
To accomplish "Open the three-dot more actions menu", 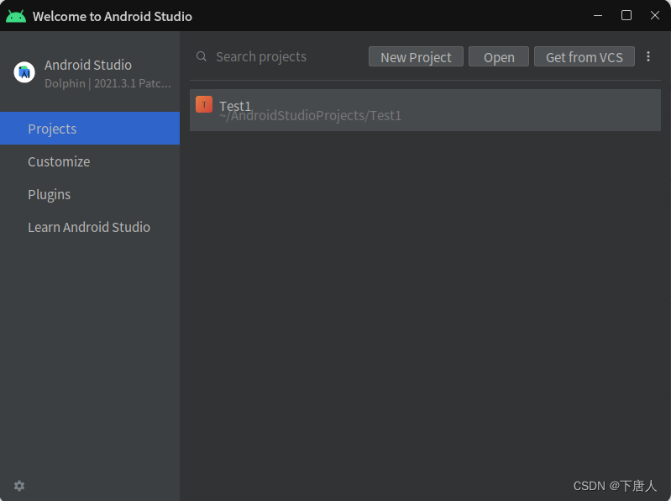I will [648, 56].
